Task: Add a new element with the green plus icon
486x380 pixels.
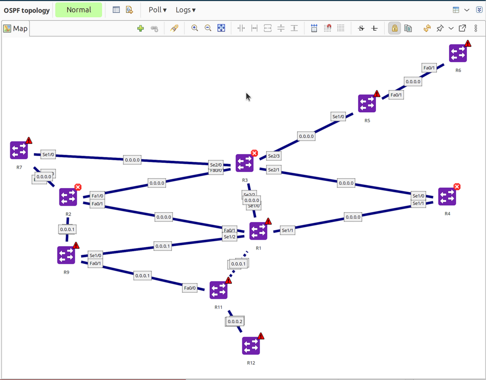Action: coord(141,28)
